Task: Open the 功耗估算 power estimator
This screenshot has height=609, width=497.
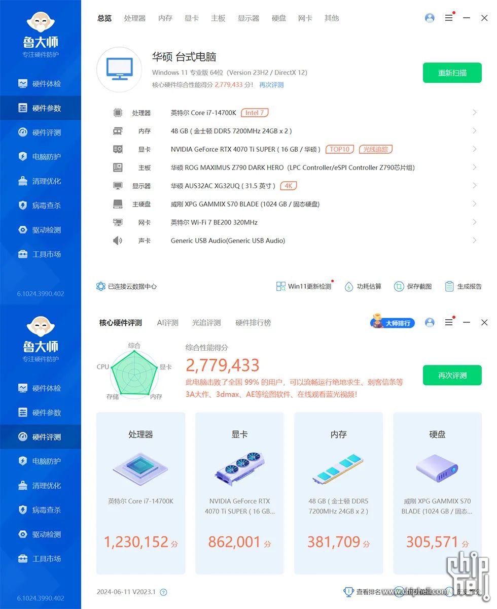Action: coord(363,286)
